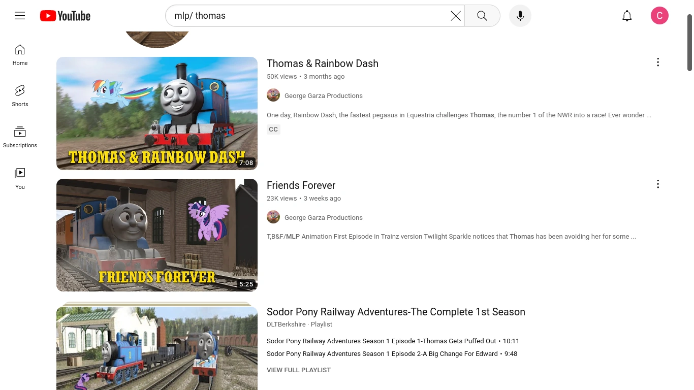Toggle the navigation drawer with the hamburger menu

tap(20, 16)
